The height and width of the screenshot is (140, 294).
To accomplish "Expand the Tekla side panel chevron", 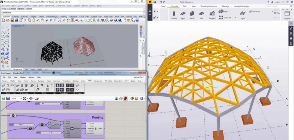I will tap(291, 23).
